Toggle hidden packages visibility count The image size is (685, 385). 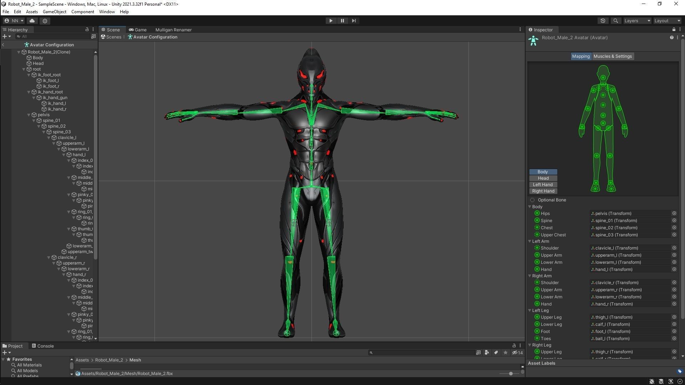517,353
